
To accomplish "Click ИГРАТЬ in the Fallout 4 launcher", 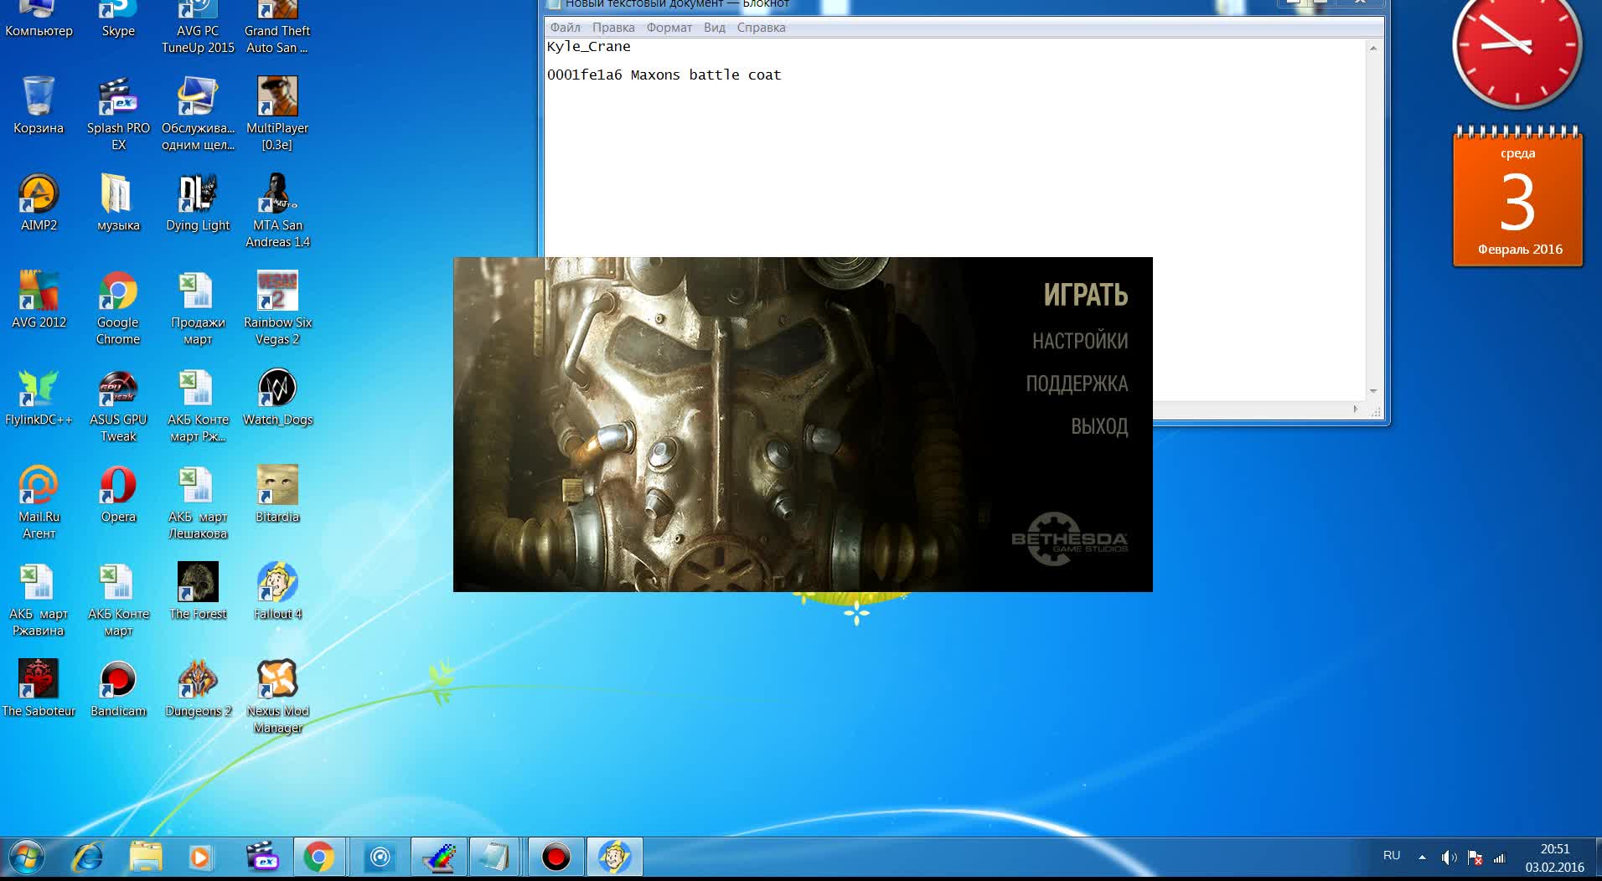I will pos(1085,295).
